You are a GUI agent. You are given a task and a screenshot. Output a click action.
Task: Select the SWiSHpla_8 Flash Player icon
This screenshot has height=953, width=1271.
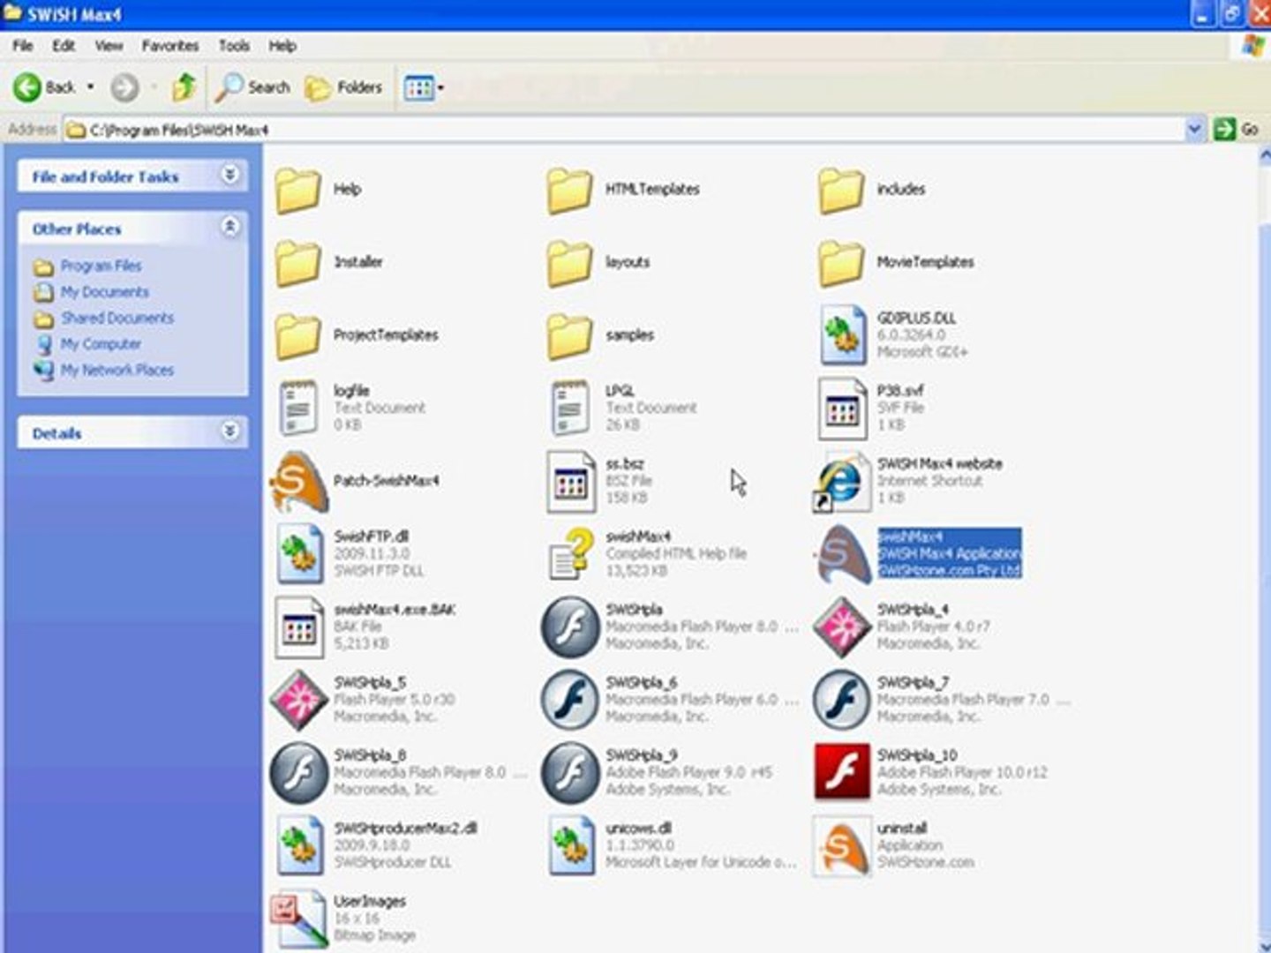(298, 773)
